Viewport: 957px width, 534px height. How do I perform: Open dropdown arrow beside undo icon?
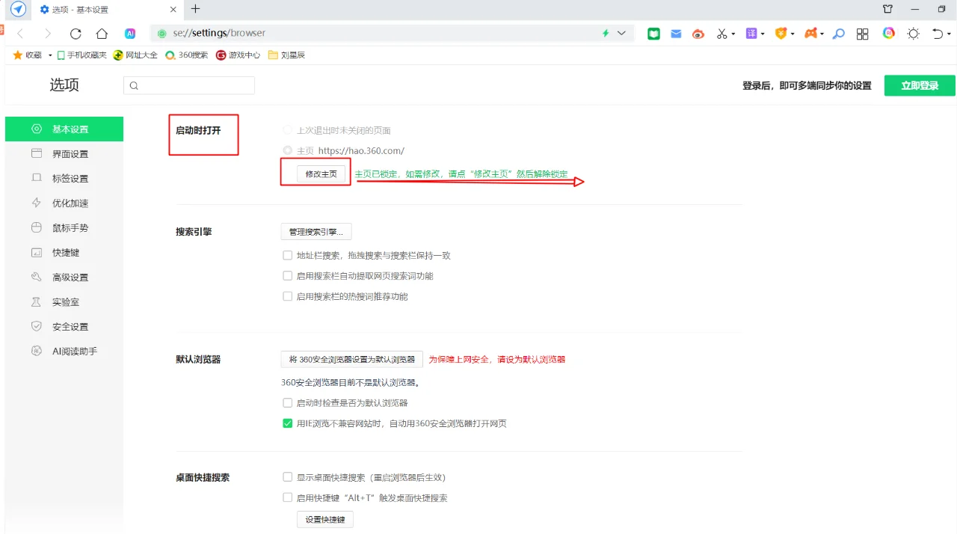pyautogui.click(x=950, y=34)
